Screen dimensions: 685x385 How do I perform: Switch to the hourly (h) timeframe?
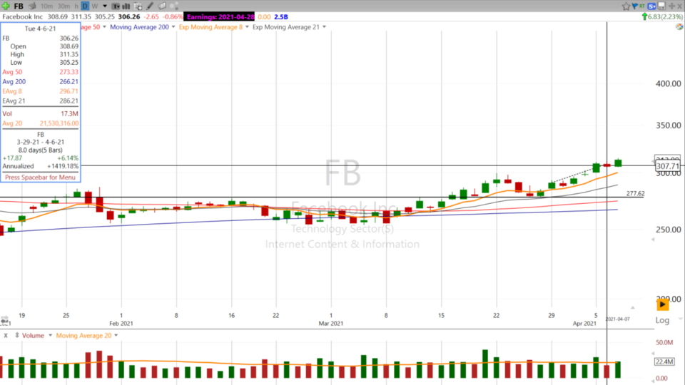point(76,6)
